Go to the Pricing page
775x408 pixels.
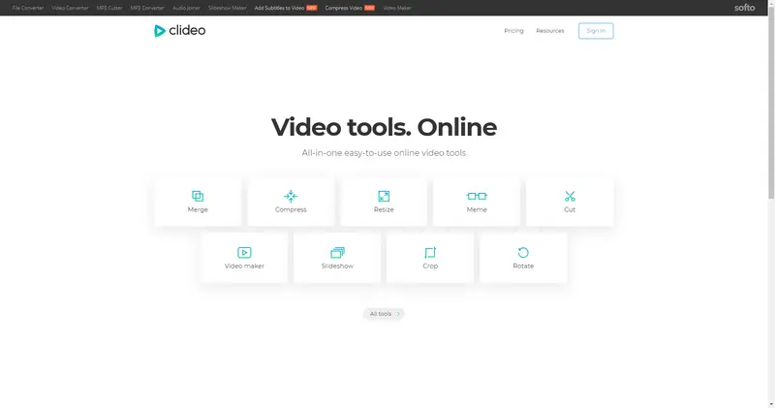513,31
